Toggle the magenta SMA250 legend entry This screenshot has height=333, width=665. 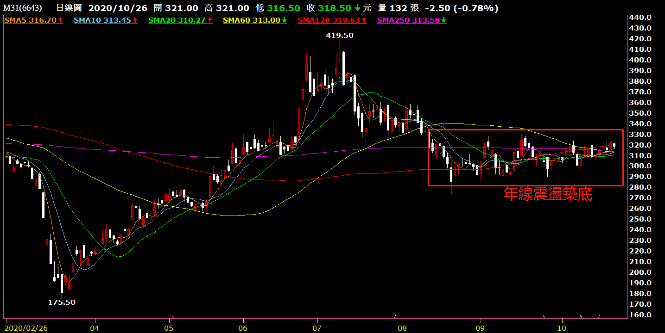click(409, 20)
